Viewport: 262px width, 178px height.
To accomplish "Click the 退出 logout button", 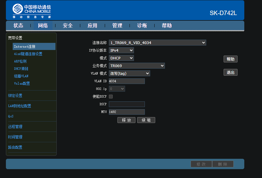I will (x=230, y=72).
